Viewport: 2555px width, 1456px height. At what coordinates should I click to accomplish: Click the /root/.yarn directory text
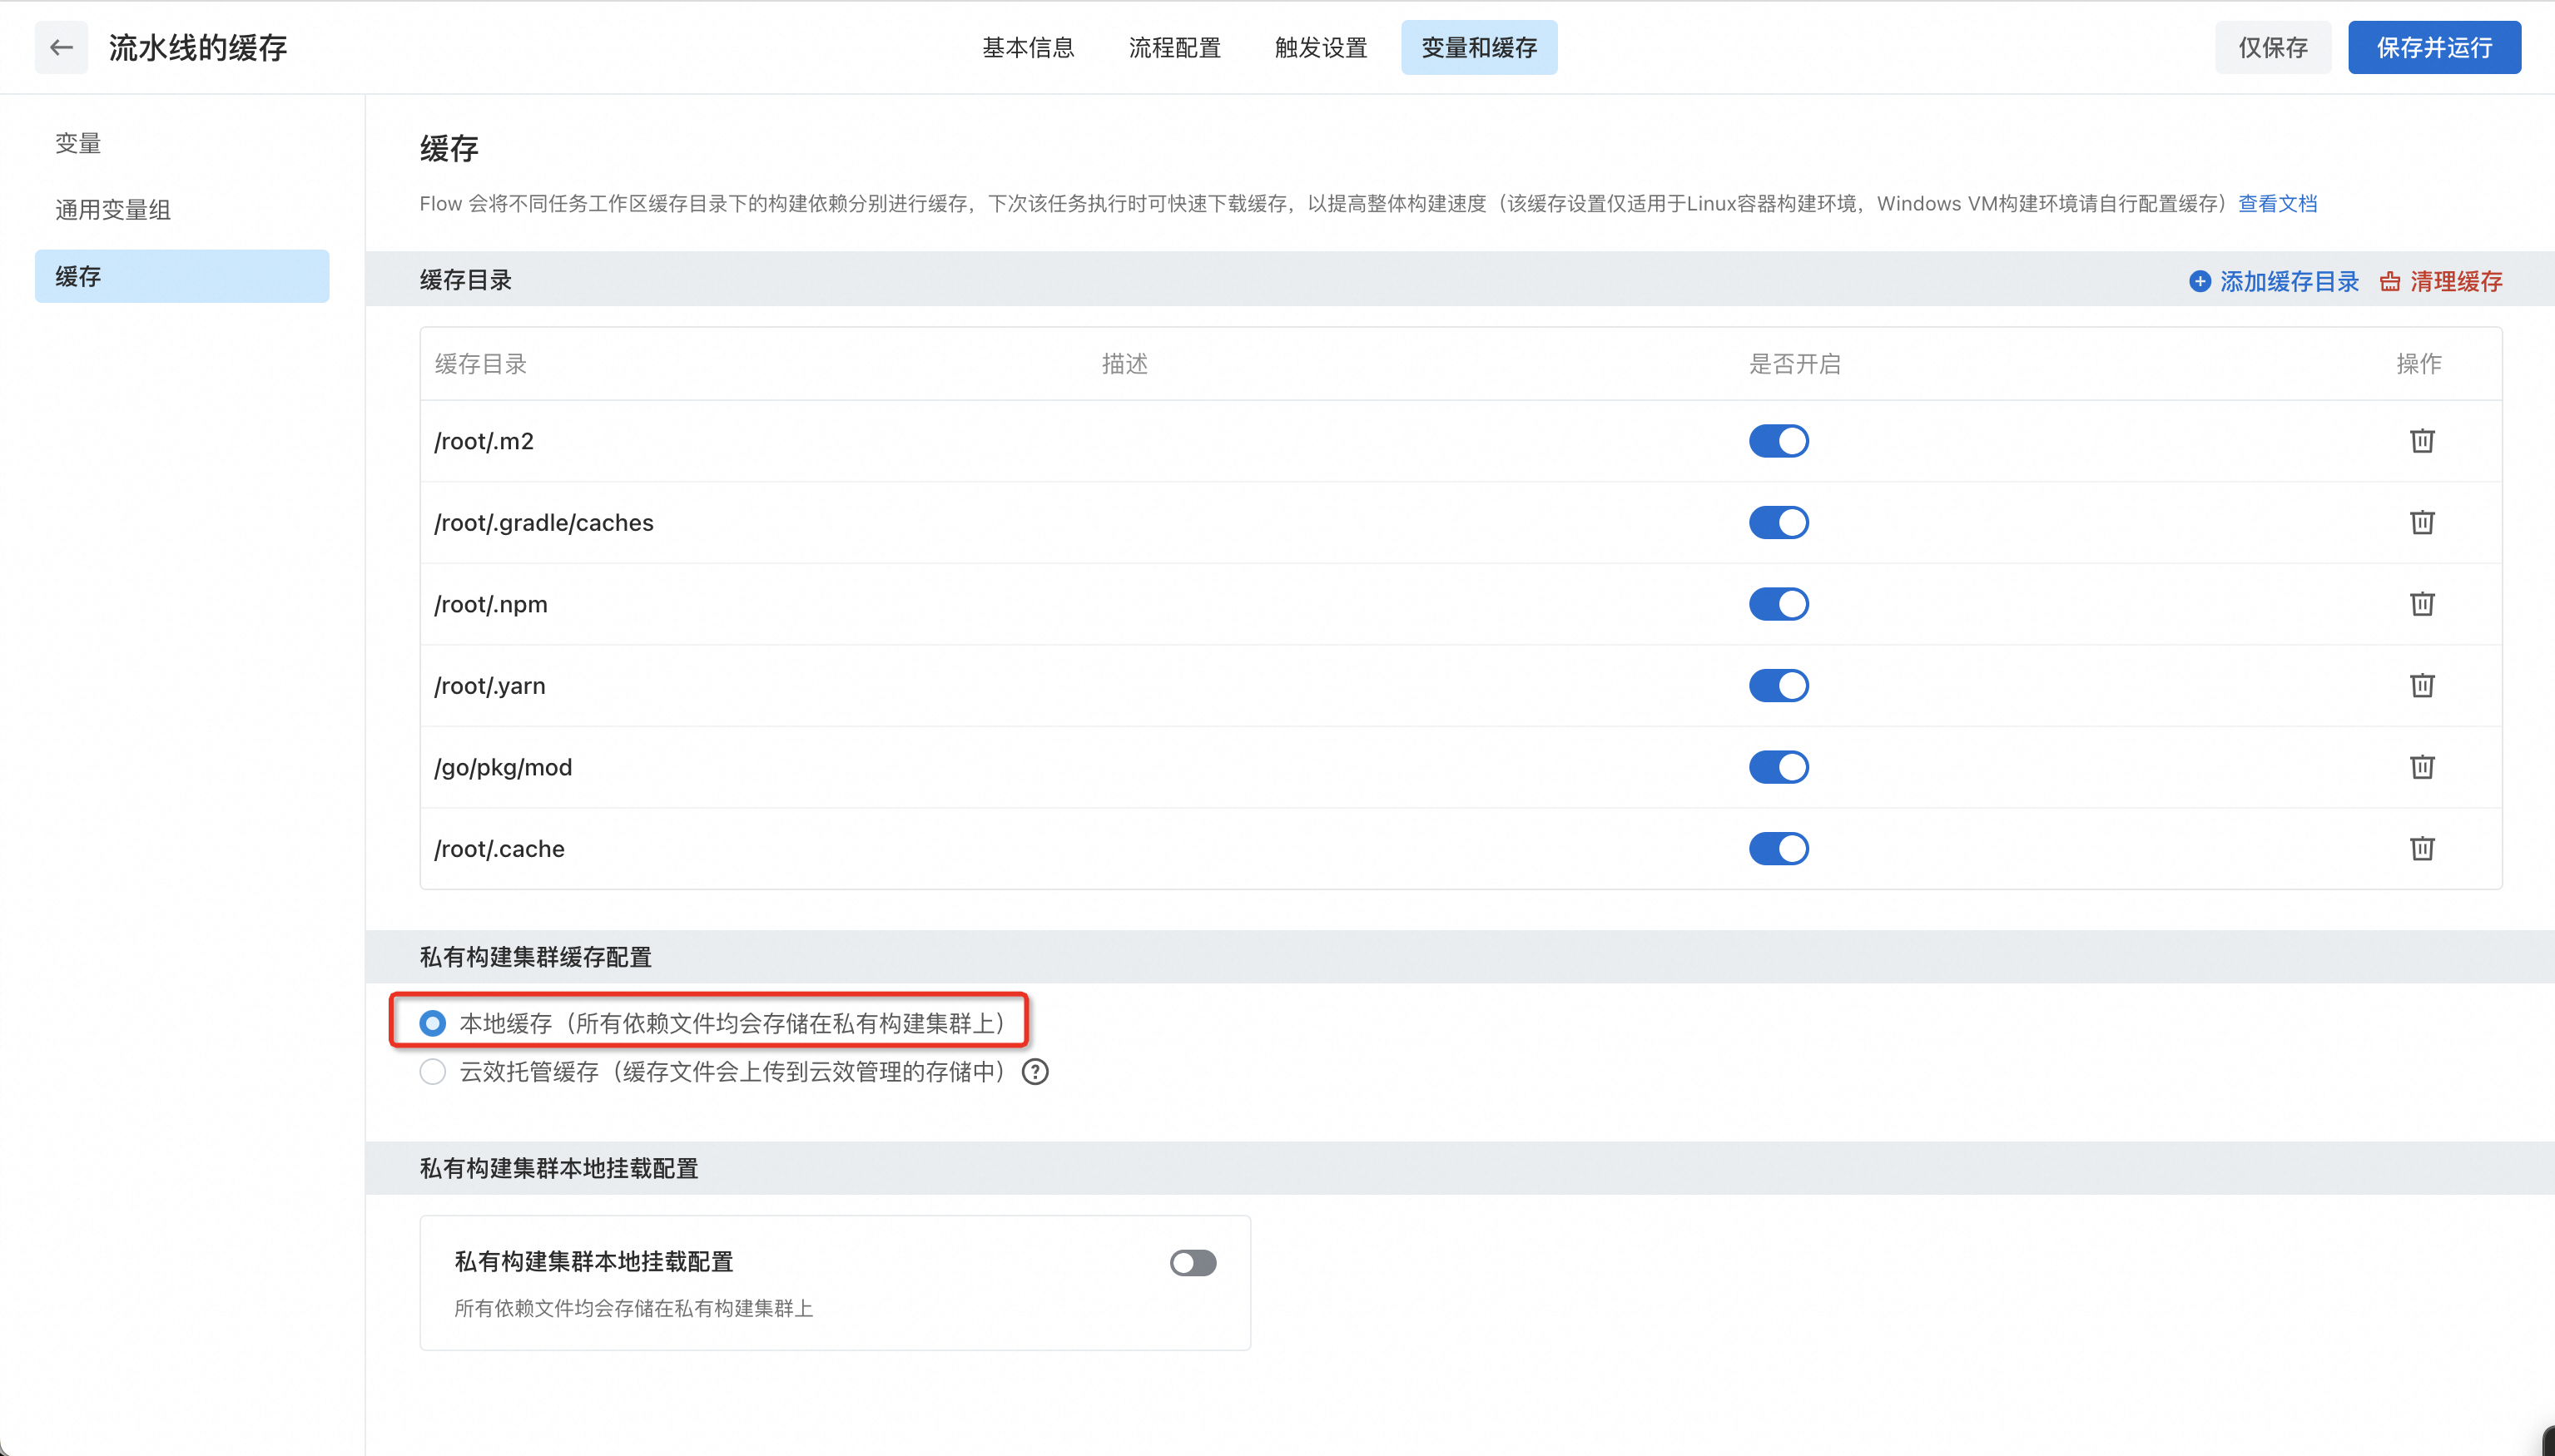click(x=490, y=686)
